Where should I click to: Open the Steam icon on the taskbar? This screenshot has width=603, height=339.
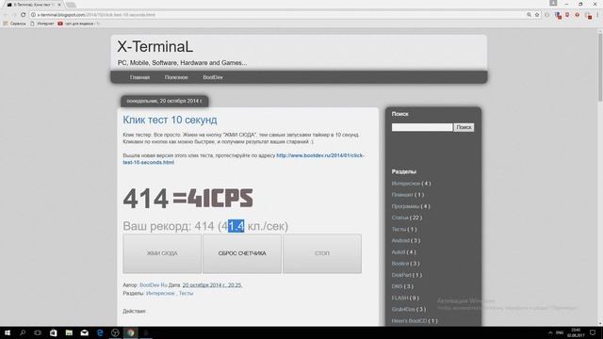[115, 332]
